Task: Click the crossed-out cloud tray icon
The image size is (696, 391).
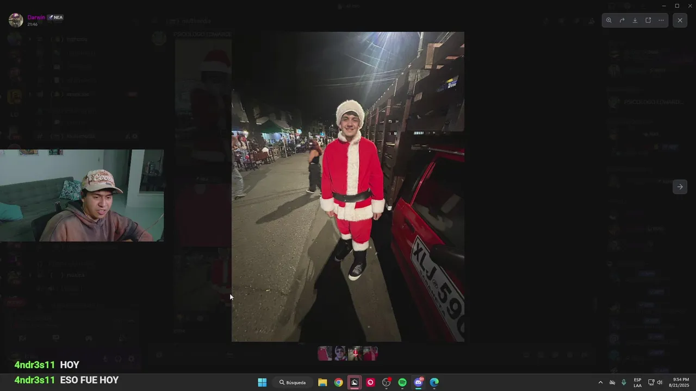Action: pos(612,382)
